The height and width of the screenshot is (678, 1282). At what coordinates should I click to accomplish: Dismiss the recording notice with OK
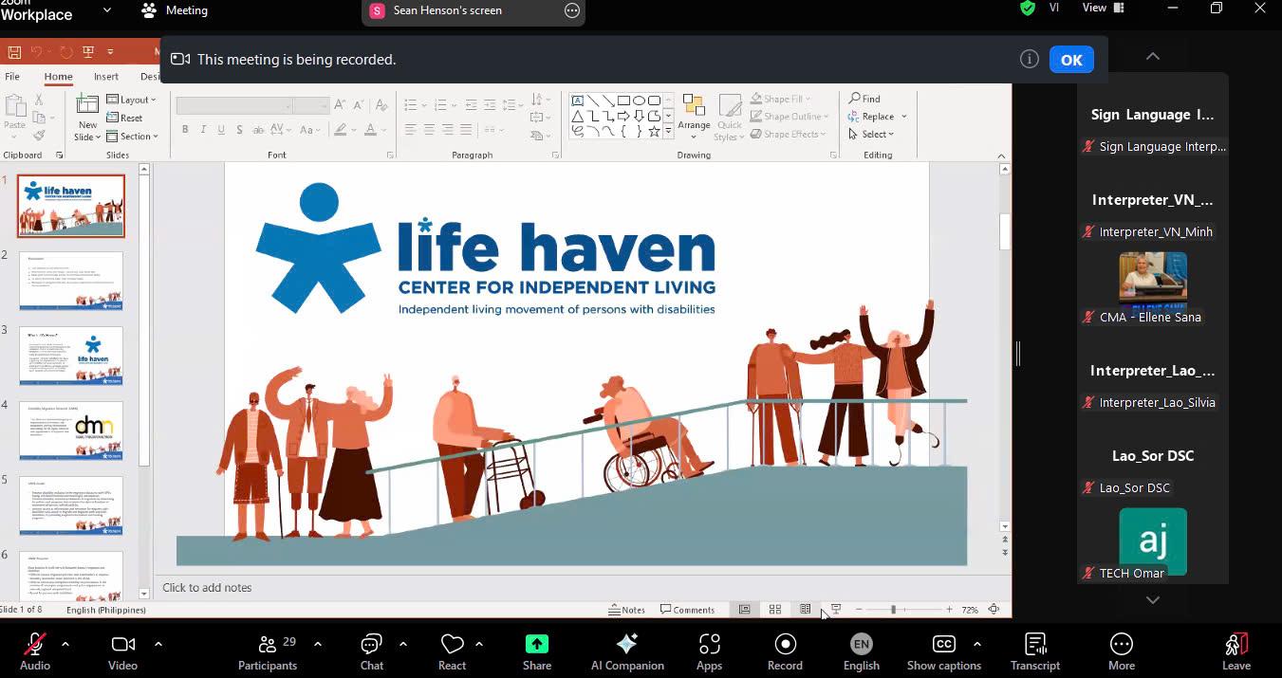pyautogui.click(x=1070, y=60)
